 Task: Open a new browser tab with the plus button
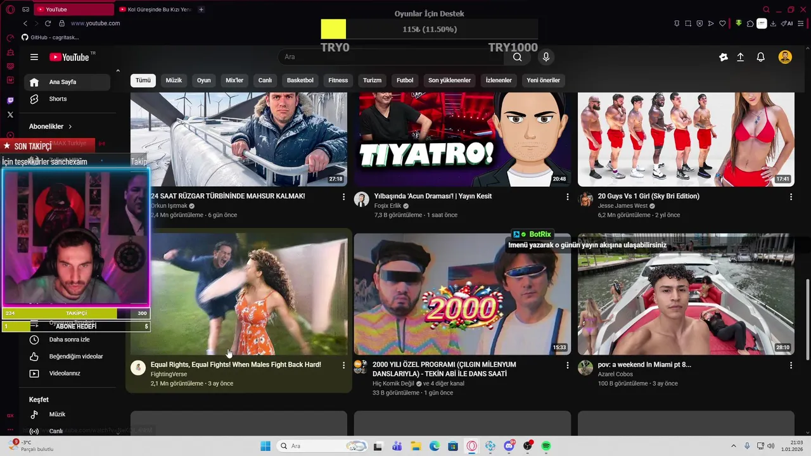(201, 9)
